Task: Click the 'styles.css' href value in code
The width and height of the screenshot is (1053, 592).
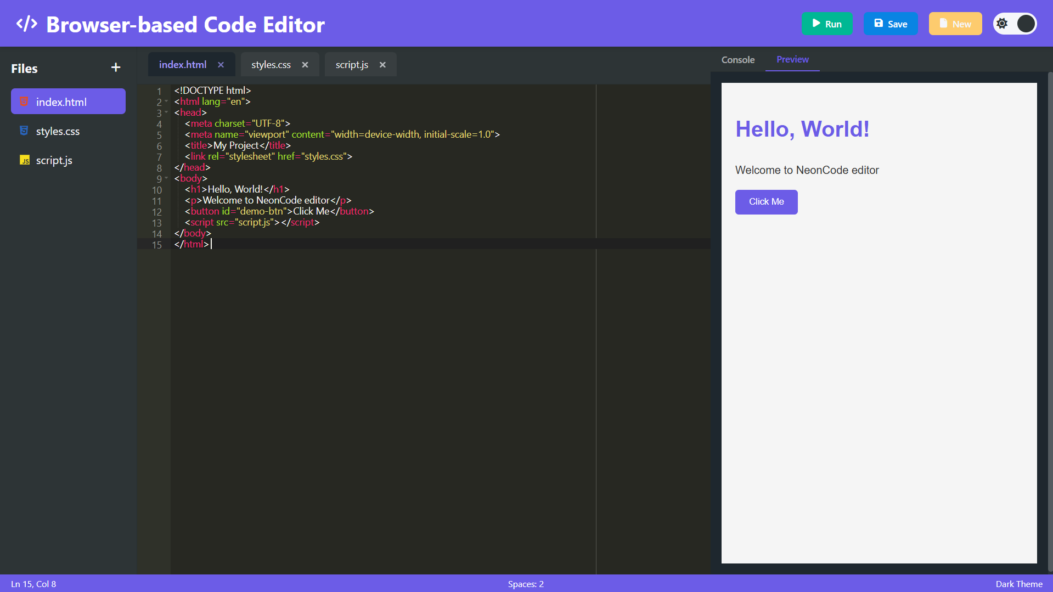Action: pyautogui.click(x=324, y=156)
